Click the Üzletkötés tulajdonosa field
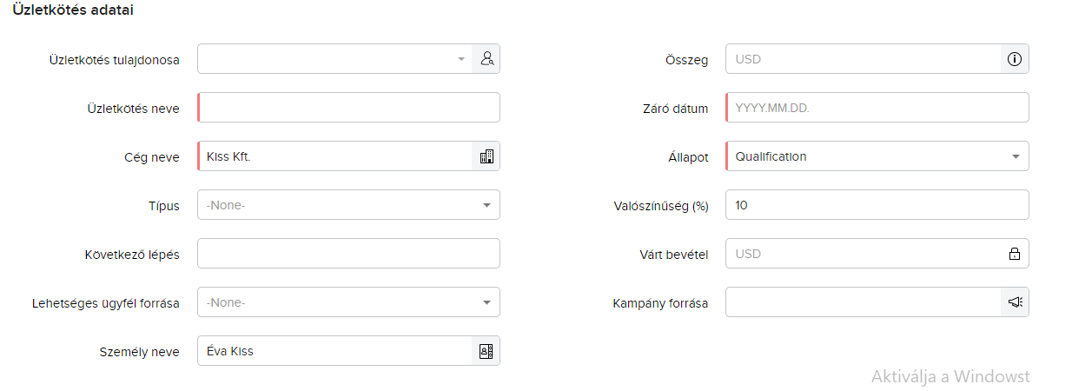1072x391 pixels. point(326,59)
